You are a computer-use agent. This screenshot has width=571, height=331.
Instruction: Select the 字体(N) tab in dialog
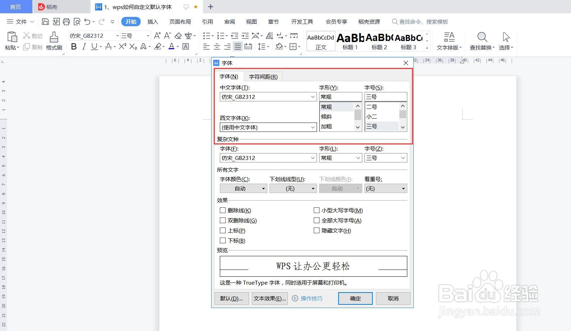229,77
